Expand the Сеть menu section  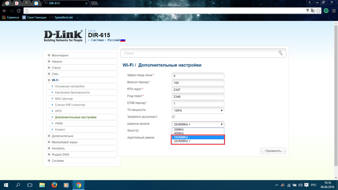(81, 74)
